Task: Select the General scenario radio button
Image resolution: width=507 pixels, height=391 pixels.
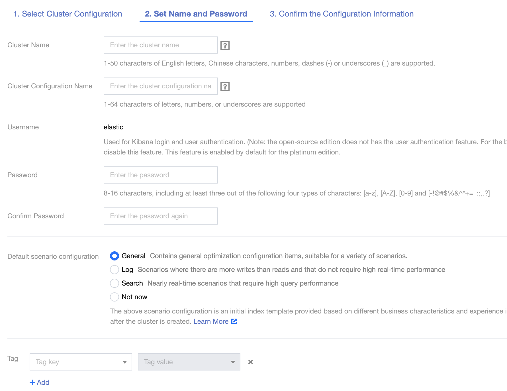Action: pyautogui.click(x=115, y=256)
